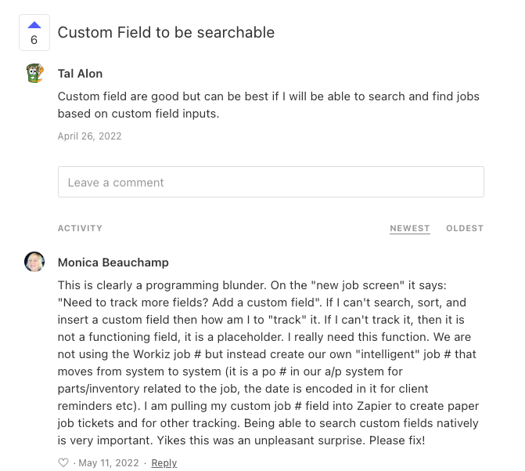Screen dimensions: 525x471
Task: Reply to Monica Beauchamp's comment
Action: [164, 463]
